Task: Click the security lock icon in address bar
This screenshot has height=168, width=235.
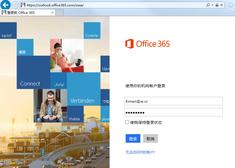Action: (x=217, y=5)
